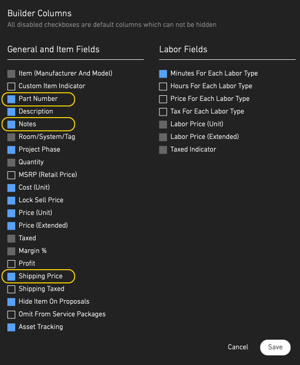
Task: Save the column settings
Action: click(x=275, y=347)
